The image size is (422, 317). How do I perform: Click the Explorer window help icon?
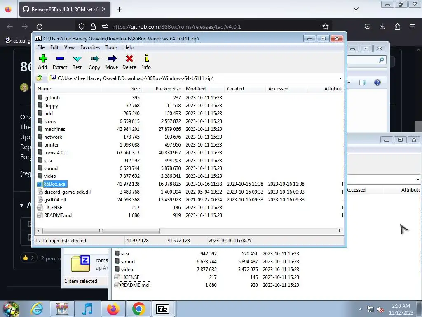(x=377, y=83)
